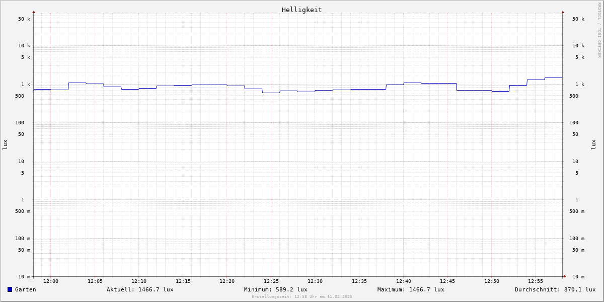Click the right lux axis label

tap(593, 144)
